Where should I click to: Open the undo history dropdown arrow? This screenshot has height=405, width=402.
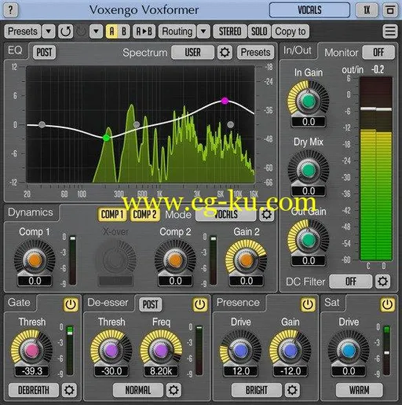(96, 31)
